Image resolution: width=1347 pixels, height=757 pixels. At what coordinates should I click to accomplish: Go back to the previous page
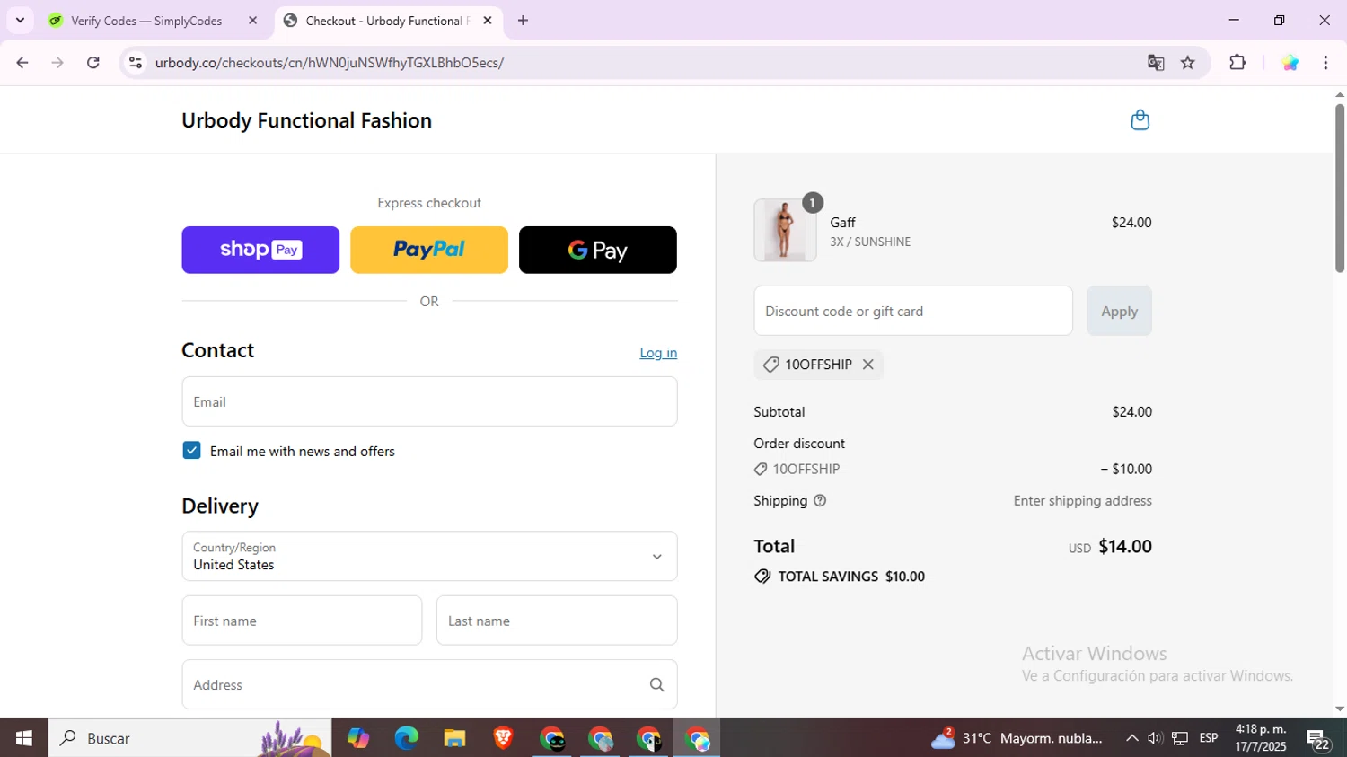click(x=22, y=63)
